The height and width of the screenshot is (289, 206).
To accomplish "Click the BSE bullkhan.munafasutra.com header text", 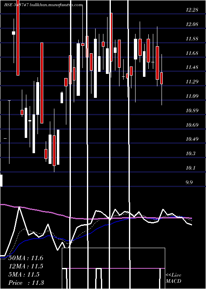I will click(x=43, y=5).
